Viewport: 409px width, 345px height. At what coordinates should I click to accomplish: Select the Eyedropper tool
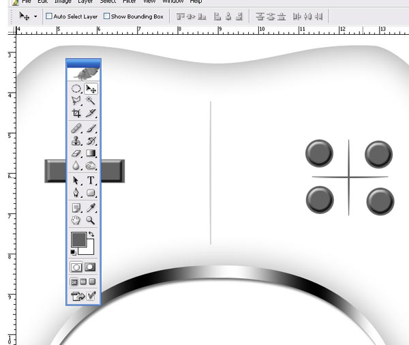(91, 208)
